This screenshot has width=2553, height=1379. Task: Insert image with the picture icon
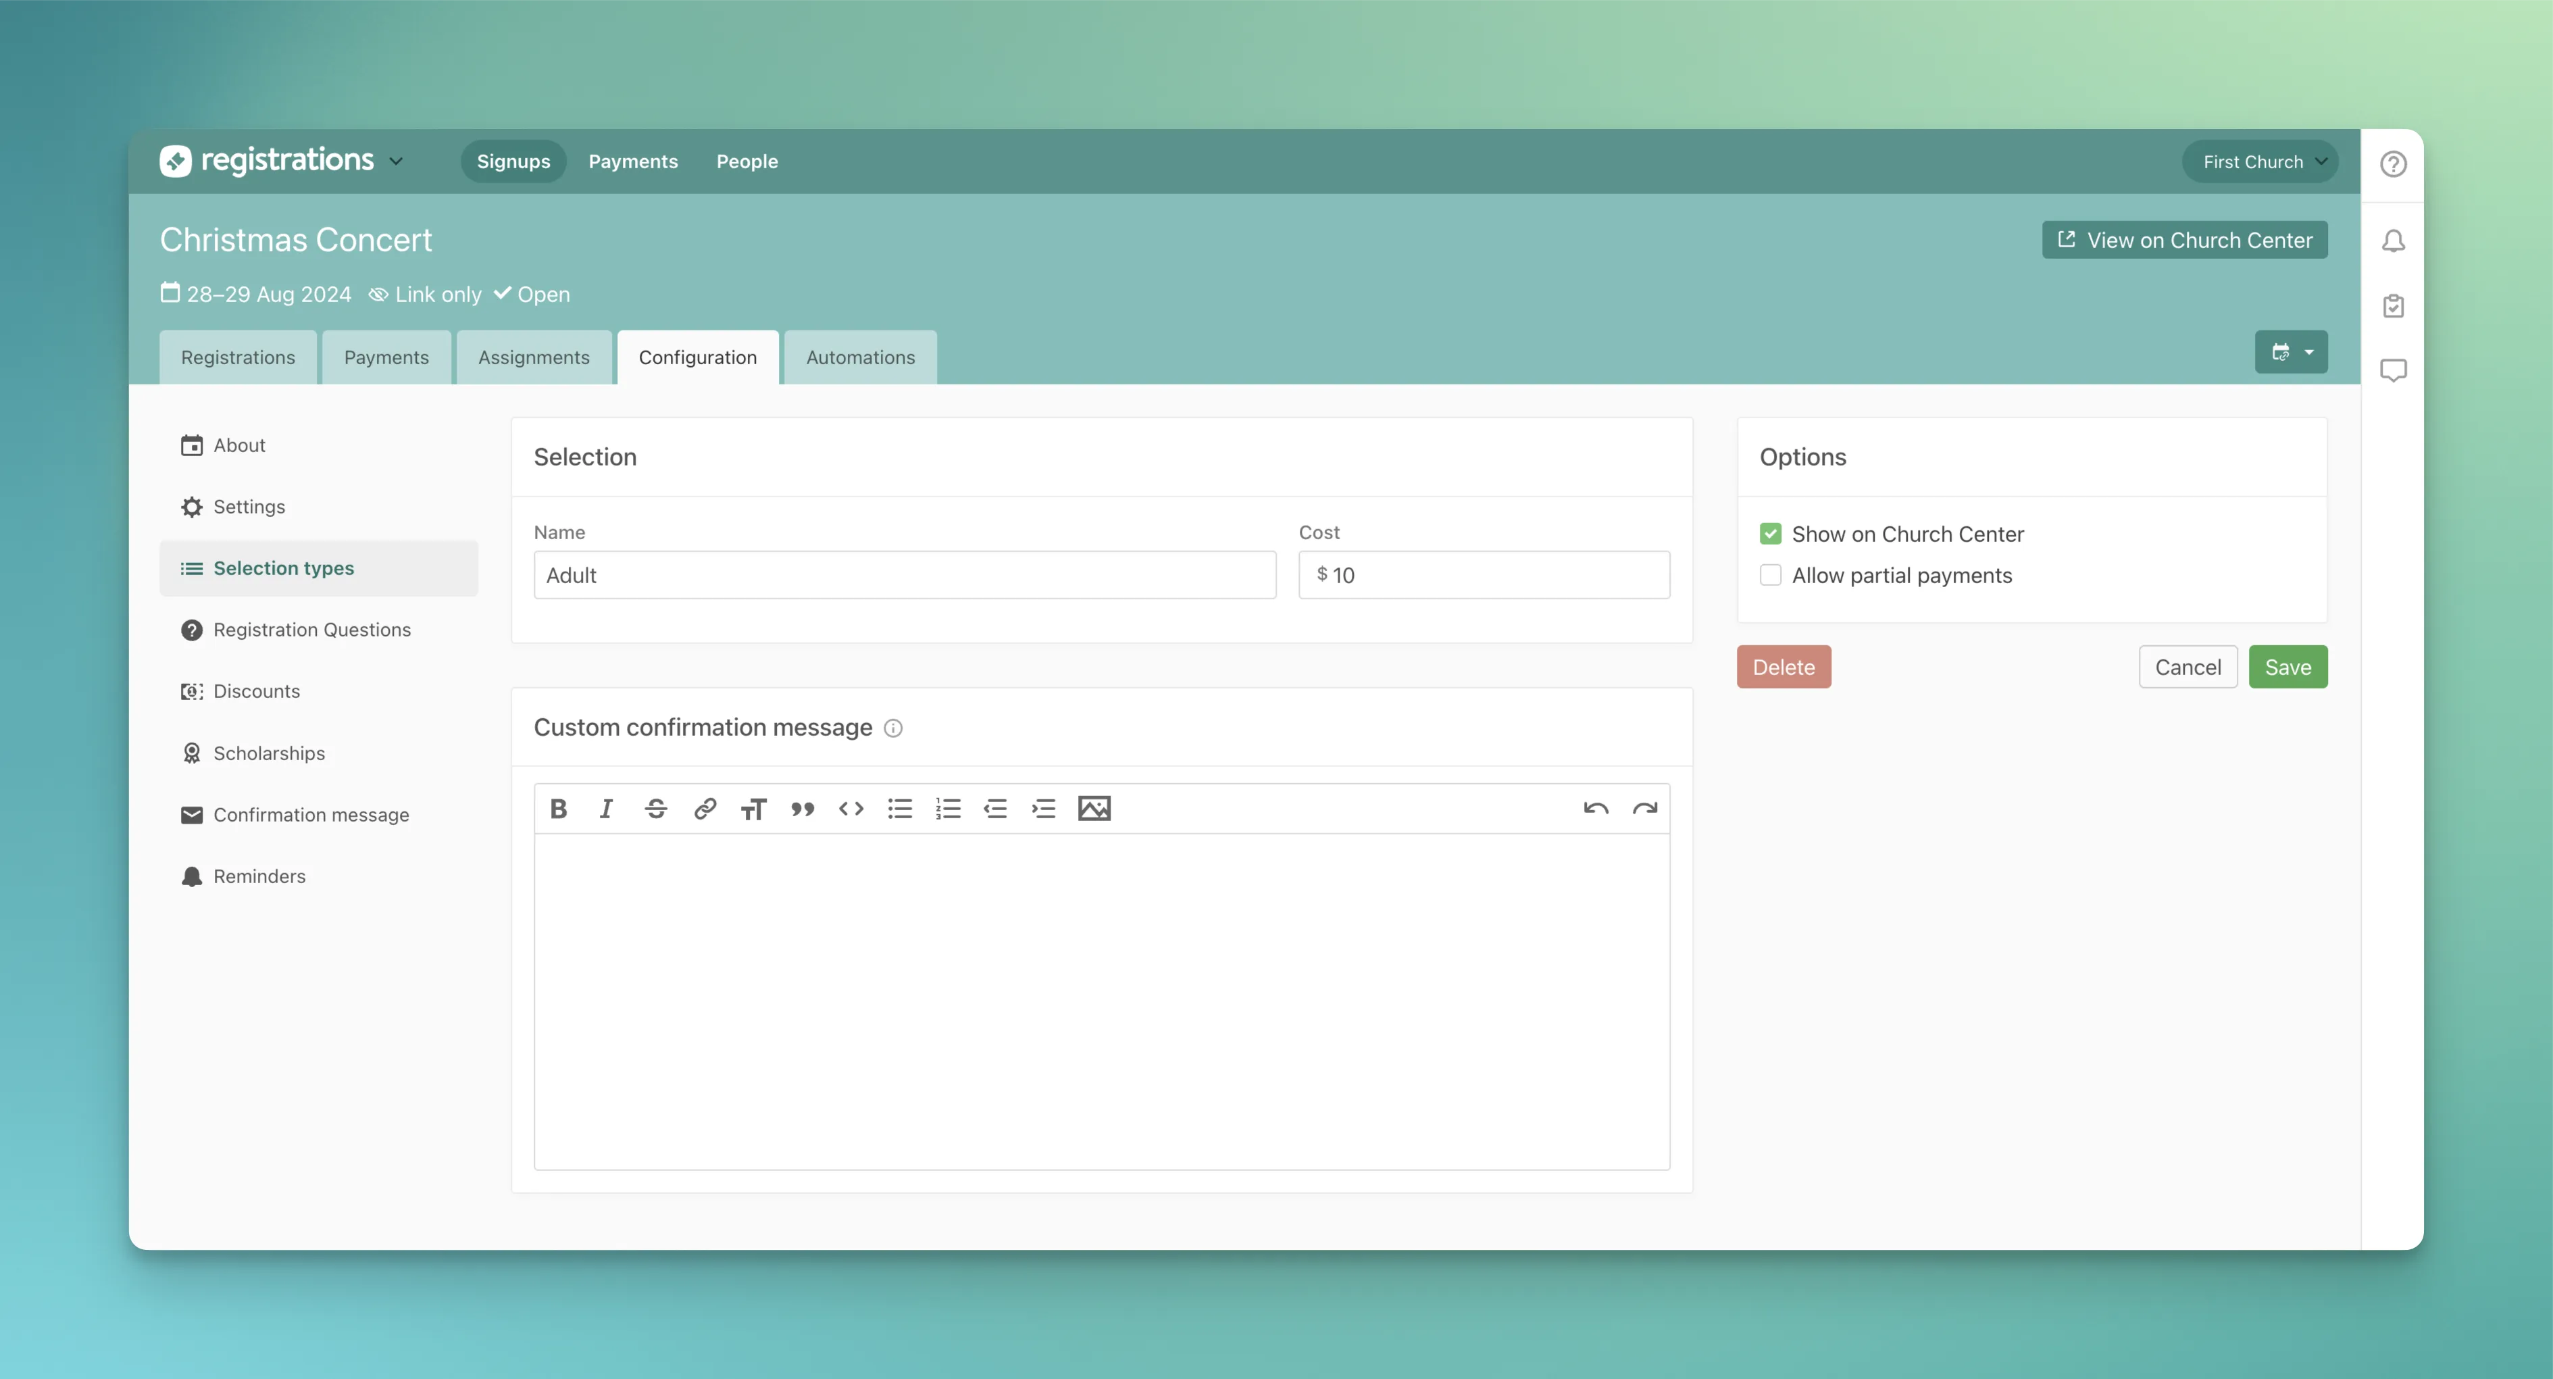pos(1094,809)
